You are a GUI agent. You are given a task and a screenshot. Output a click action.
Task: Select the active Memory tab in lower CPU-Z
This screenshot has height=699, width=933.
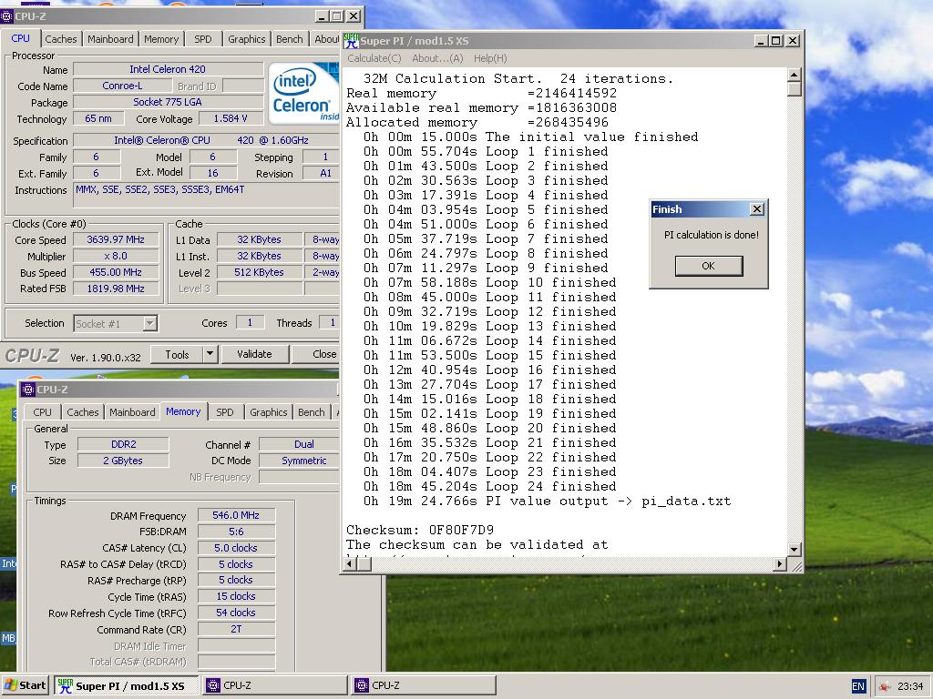pyautogui.click(x=183, y=411)
